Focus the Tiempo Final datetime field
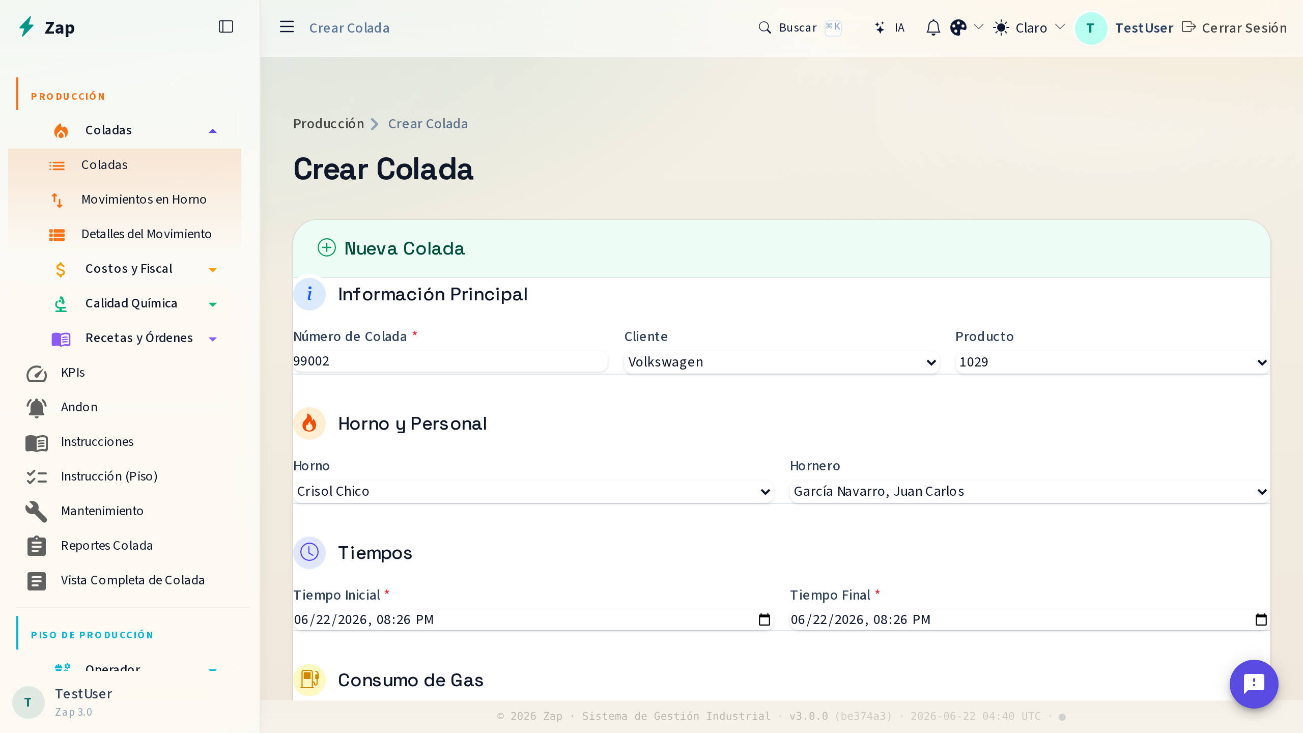Image resolution: width=1303 pixels, height=733 pixels. pos(1030,619)
